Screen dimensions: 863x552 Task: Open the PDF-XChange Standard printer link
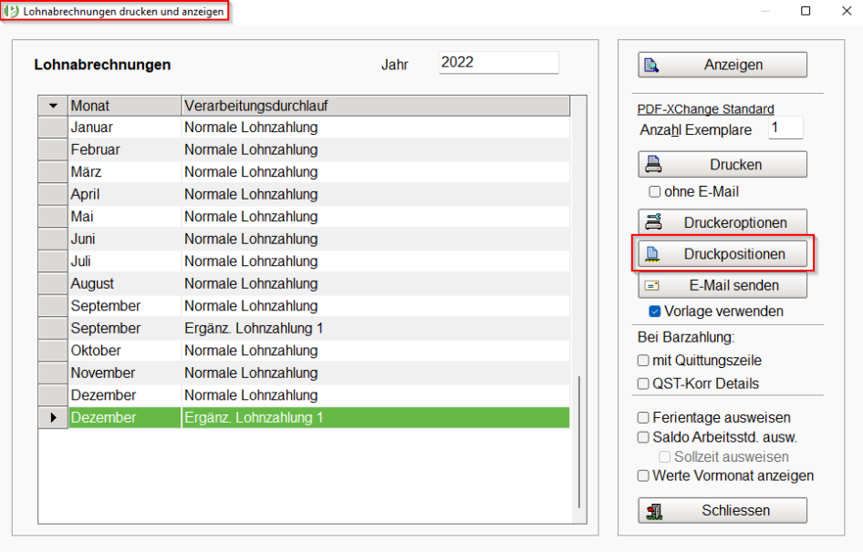[x=705, y=109]
